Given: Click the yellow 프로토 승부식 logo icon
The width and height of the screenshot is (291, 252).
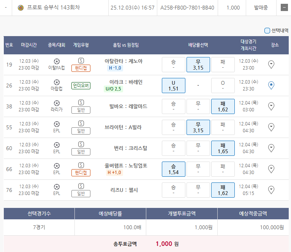Looking at the screenshot, I should 21,8.
